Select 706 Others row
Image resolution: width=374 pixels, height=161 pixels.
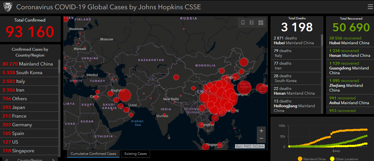click(29, 99)
